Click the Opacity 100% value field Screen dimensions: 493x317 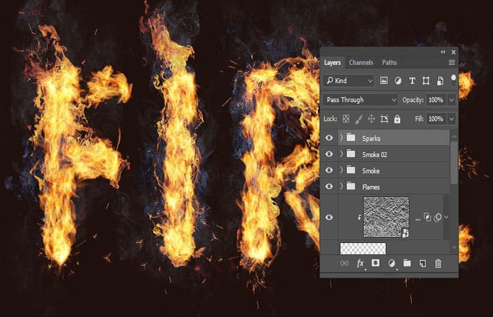(437, 100)
